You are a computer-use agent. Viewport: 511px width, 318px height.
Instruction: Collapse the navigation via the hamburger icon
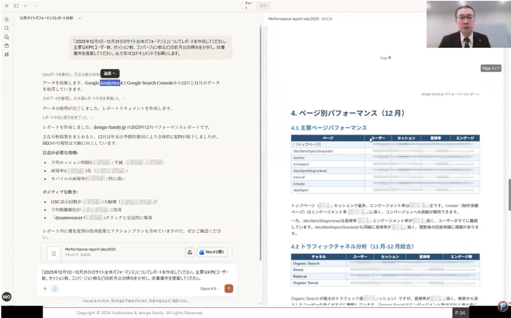click(6, 6)
